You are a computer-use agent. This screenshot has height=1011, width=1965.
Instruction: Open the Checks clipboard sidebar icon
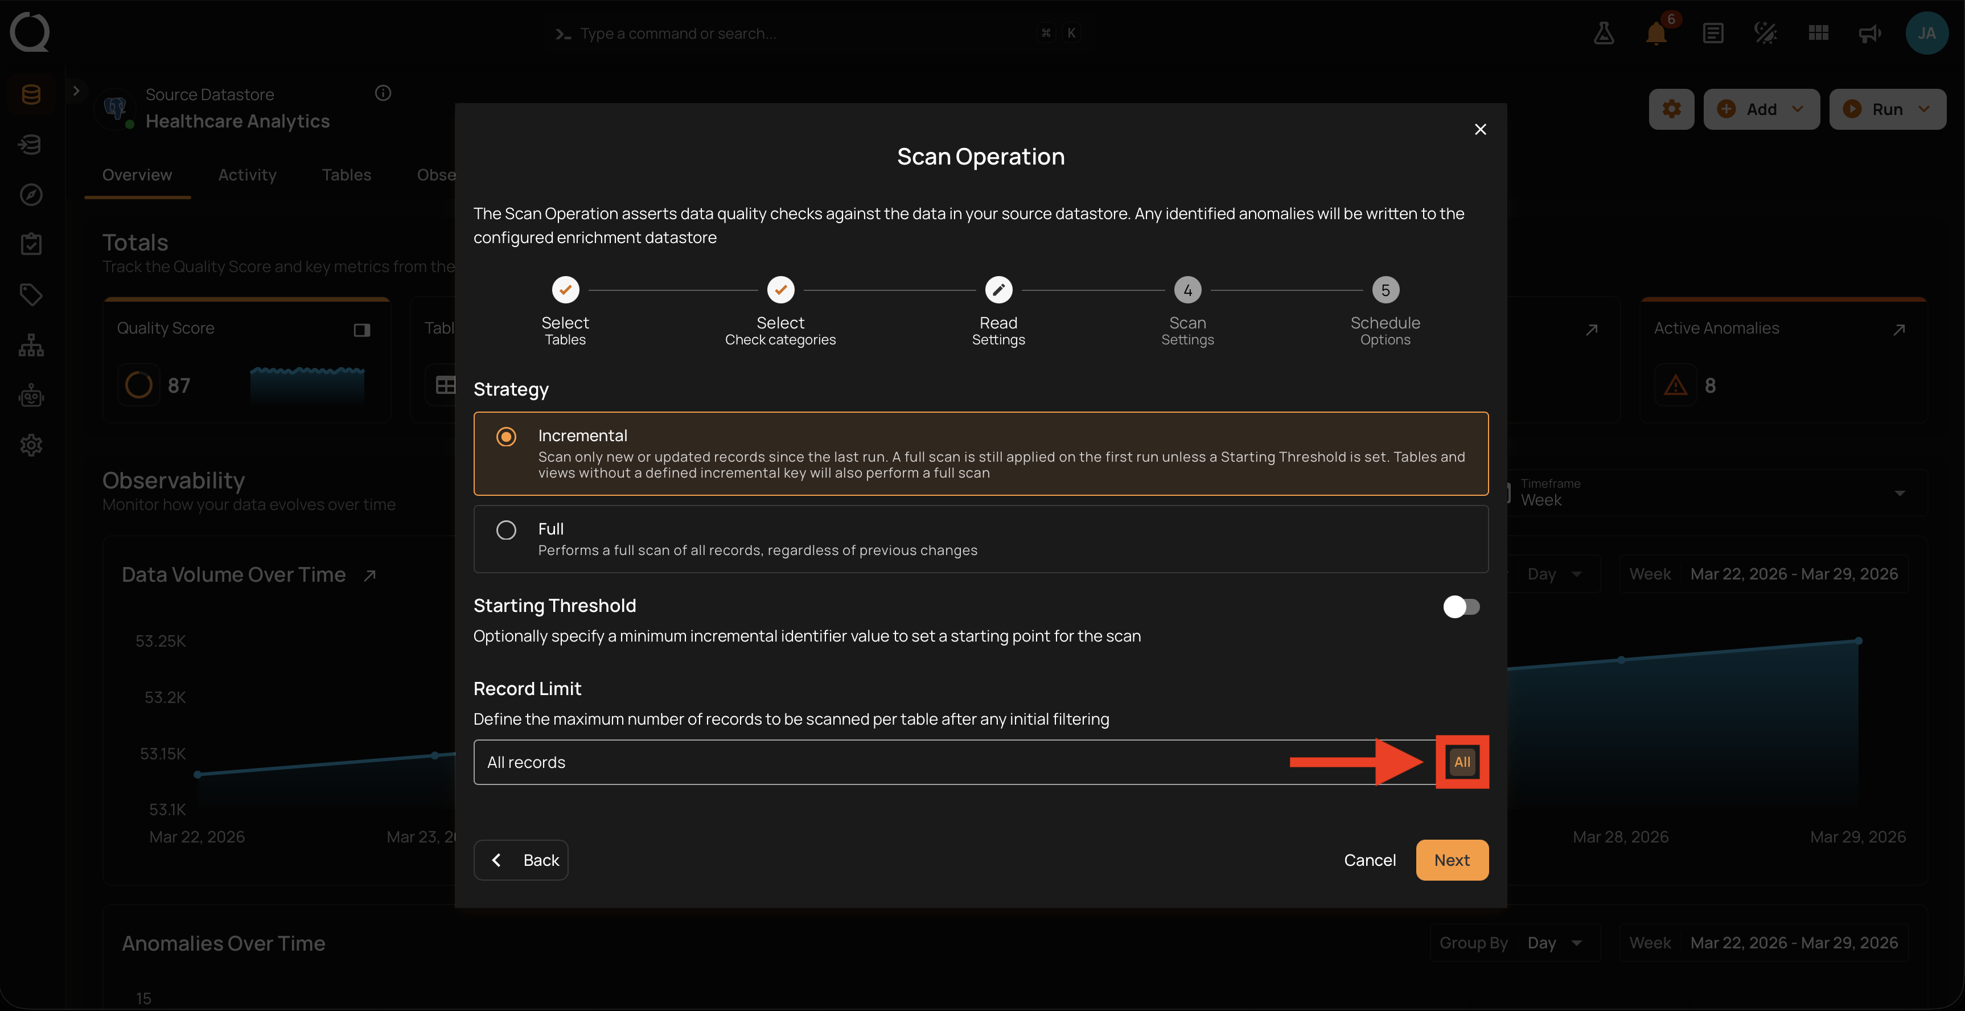(31, 244)
